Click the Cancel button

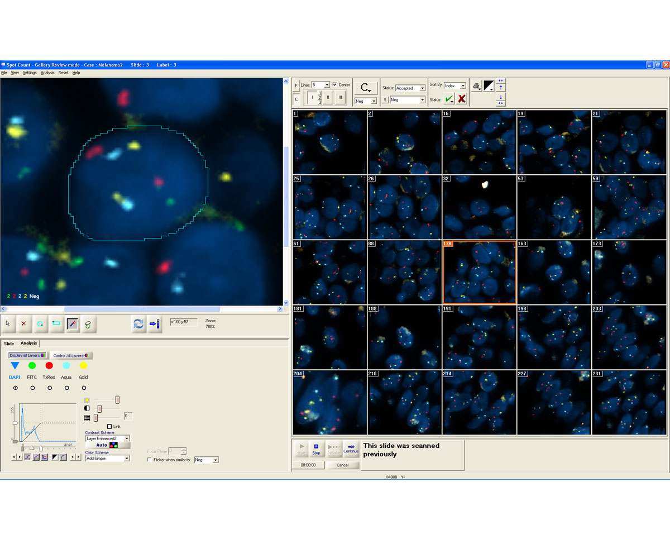tap(343, 465)
